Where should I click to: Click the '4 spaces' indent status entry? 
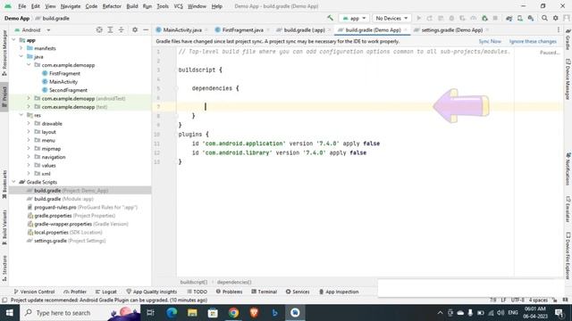pyautogui.click(x=538, y=300)
